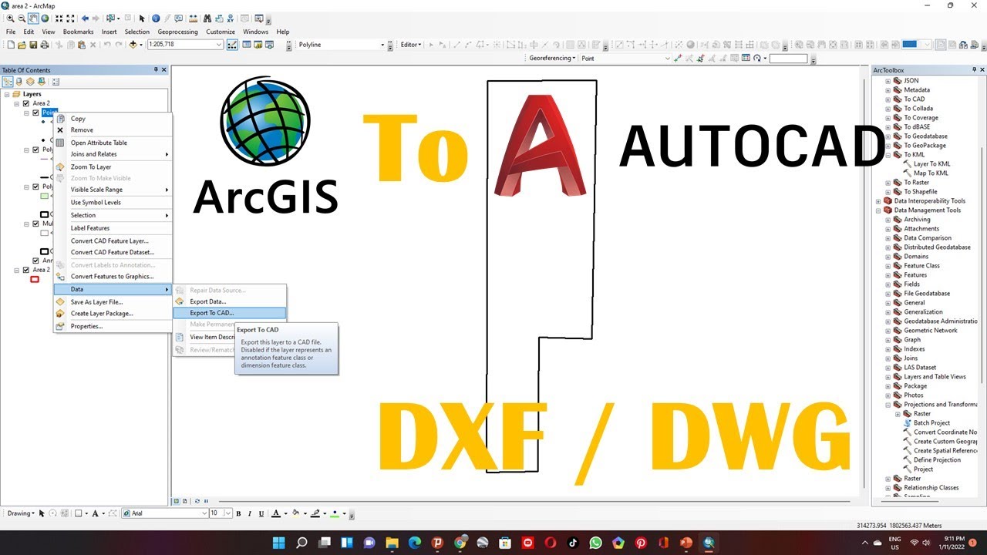The image size is (987, 555).
Task: Expand Data Management Tools toolbox
Action: tap(878, 210)
